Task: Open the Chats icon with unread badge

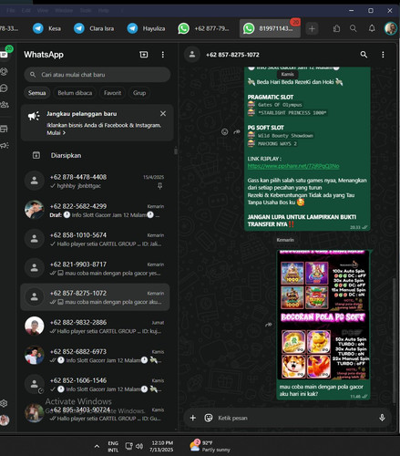Action: 5,54
